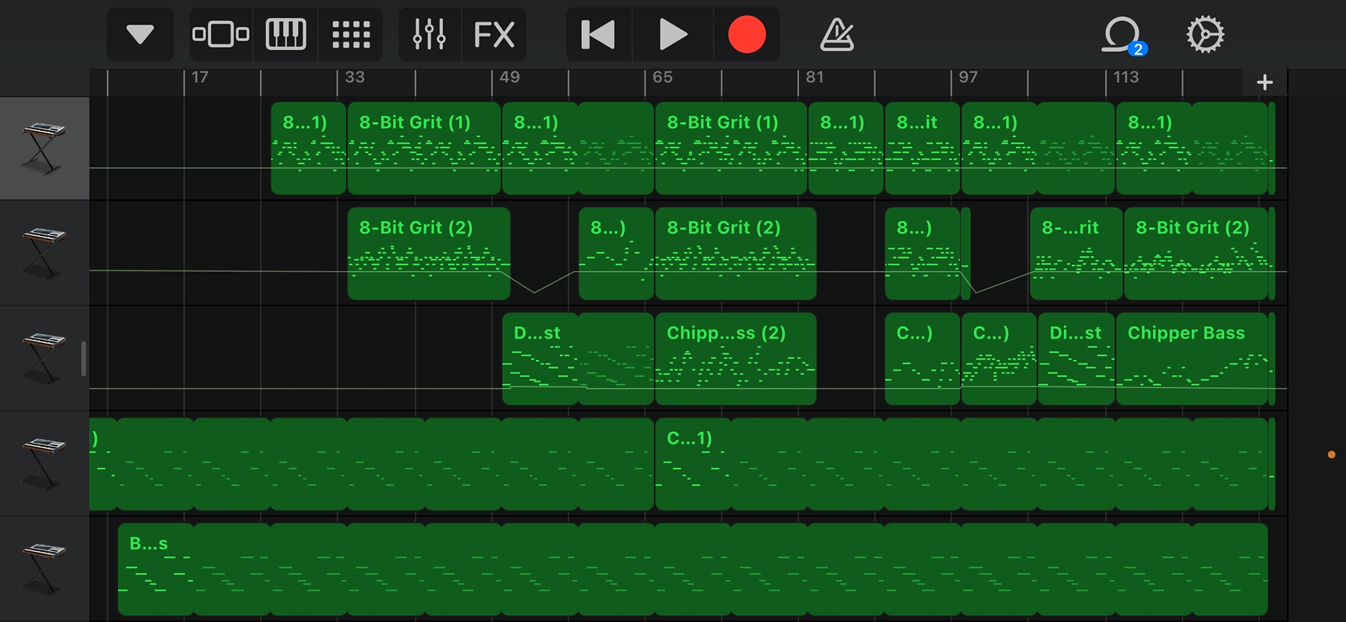Select the 8-Bit Grit (2) region at bar 65
Image resolution: width=1346 pixels, height=622 pixels.
[x=735, y=253]
